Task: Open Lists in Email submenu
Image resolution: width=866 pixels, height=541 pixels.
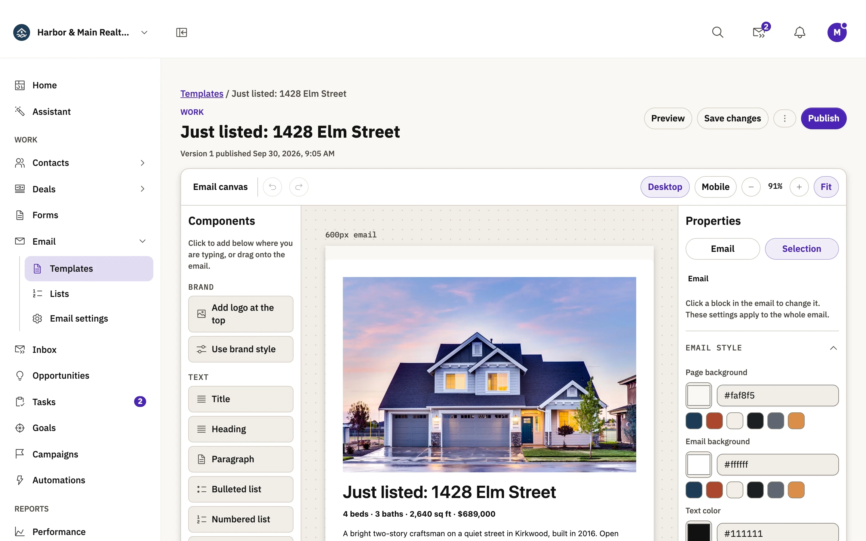Action: (x=89, y=294)
